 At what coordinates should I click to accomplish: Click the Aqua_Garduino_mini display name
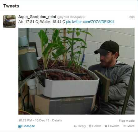pos(37,17)
